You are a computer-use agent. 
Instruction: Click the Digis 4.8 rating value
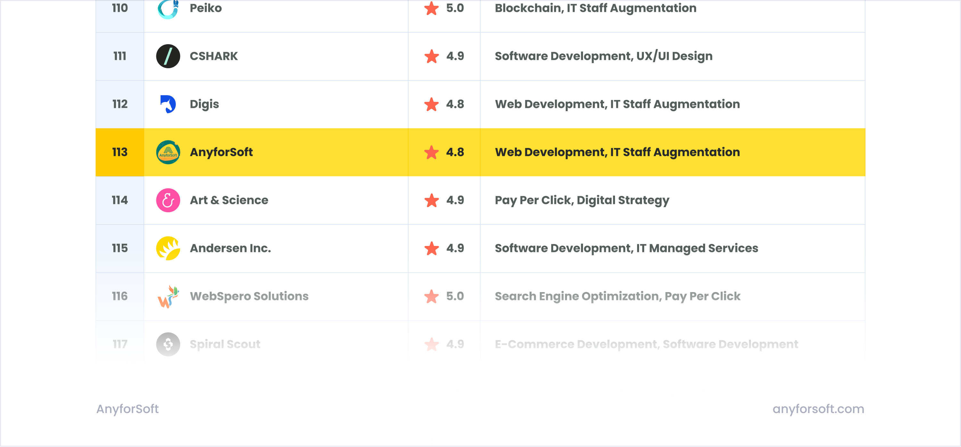coord(455,104)
